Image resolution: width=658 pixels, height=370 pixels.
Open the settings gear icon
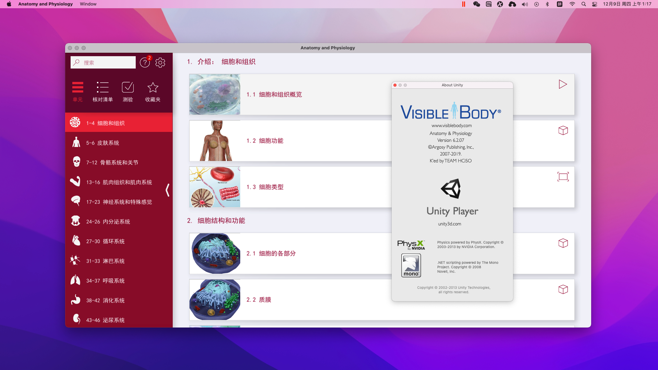point(160,63)
